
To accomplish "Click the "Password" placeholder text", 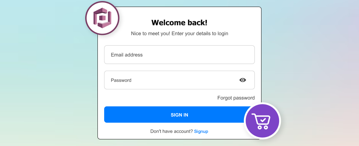I will pos(121,80).
